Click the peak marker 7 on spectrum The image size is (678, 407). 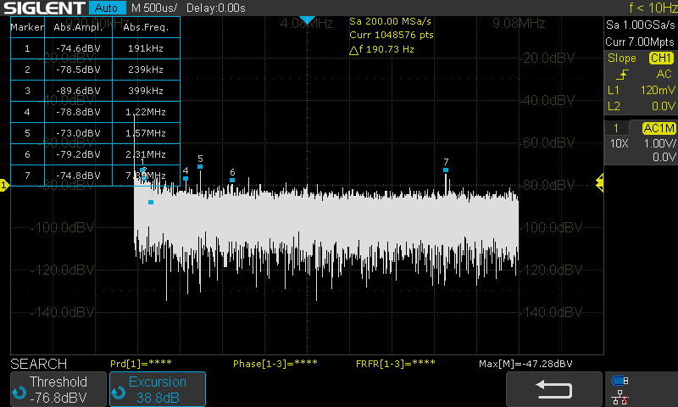click(446, 170)
